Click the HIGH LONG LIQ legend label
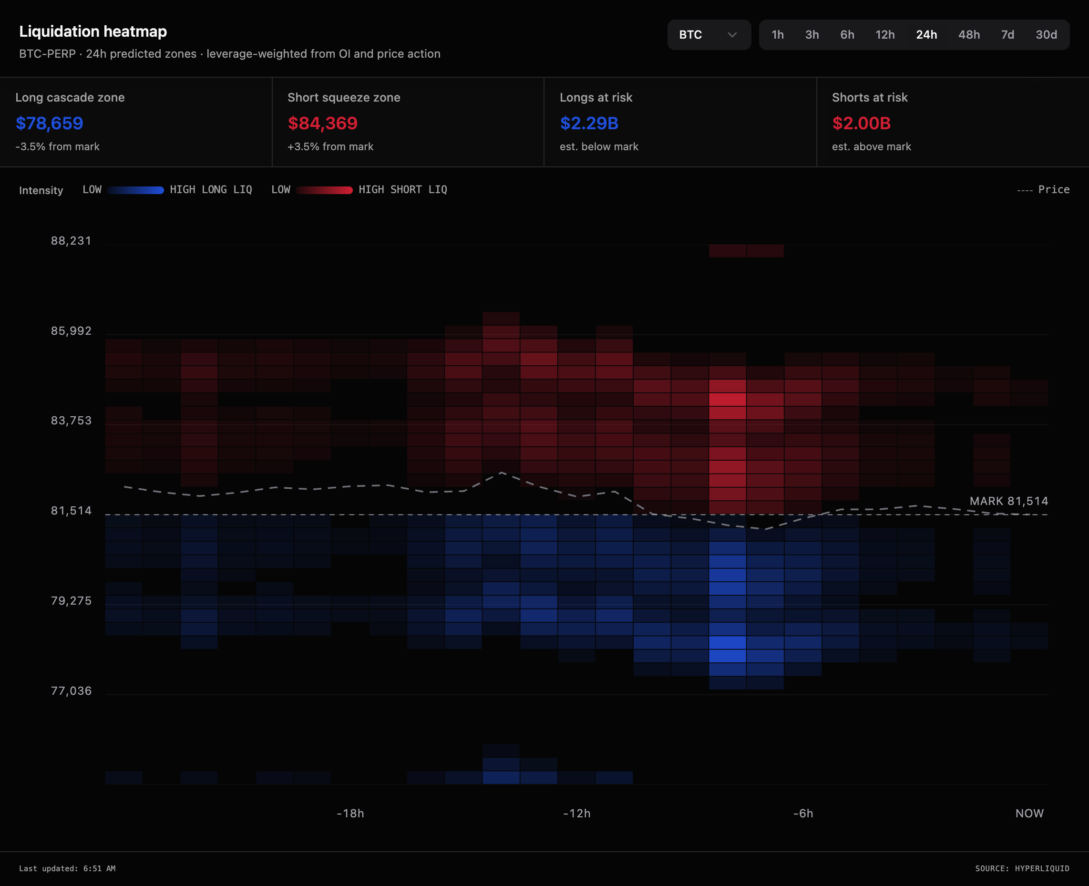1089x886 pixels. tap(211, 190)
